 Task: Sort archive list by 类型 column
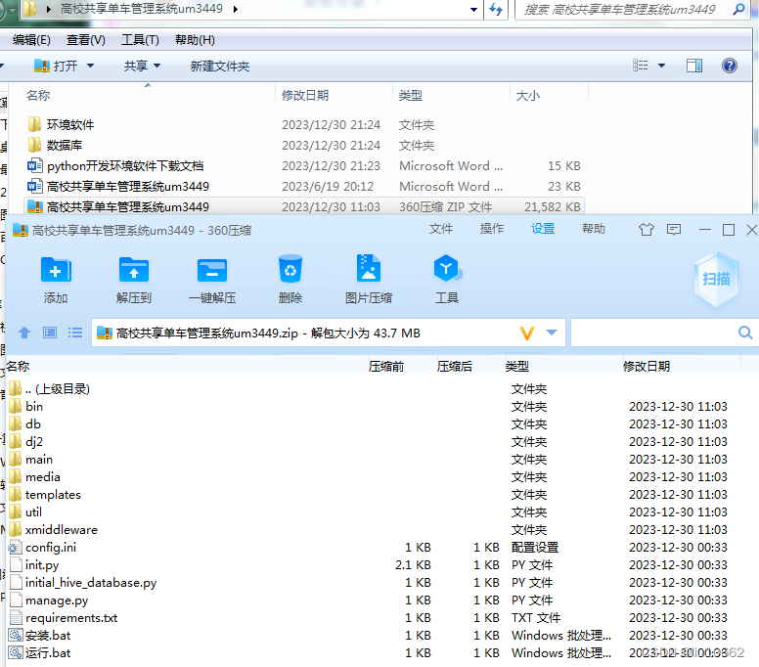(x=517, y=367)
